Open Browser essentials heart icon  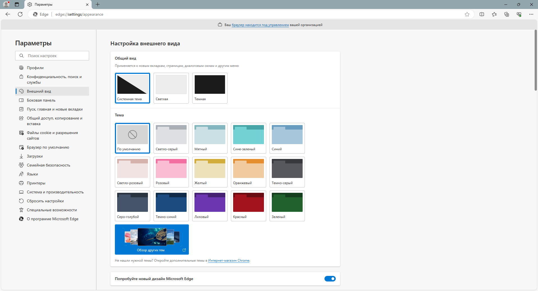pos(519,14)
